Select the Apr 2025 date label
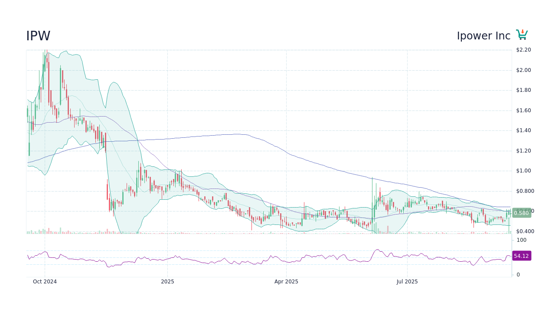Image resolution: width=555 pixels, height=312 pixels. [x=286, y=281]
